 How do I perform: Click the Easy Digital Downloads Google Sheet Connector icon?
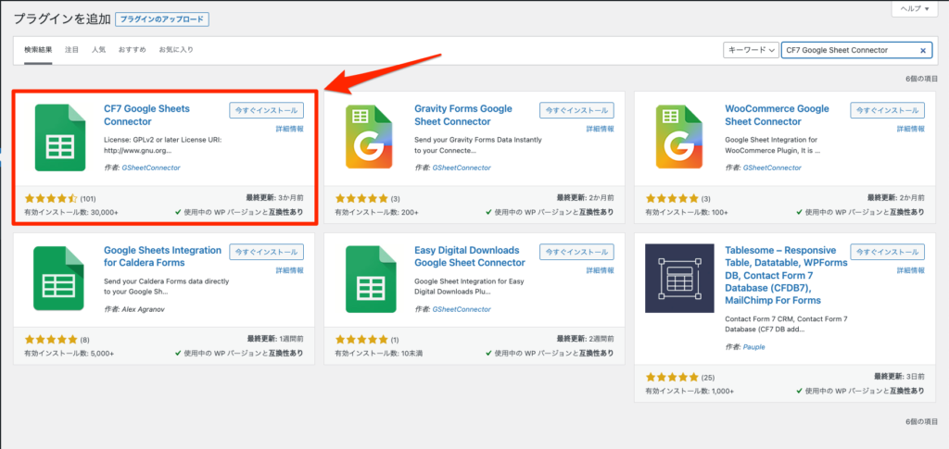pyautogui.click(x=369, y=278)
